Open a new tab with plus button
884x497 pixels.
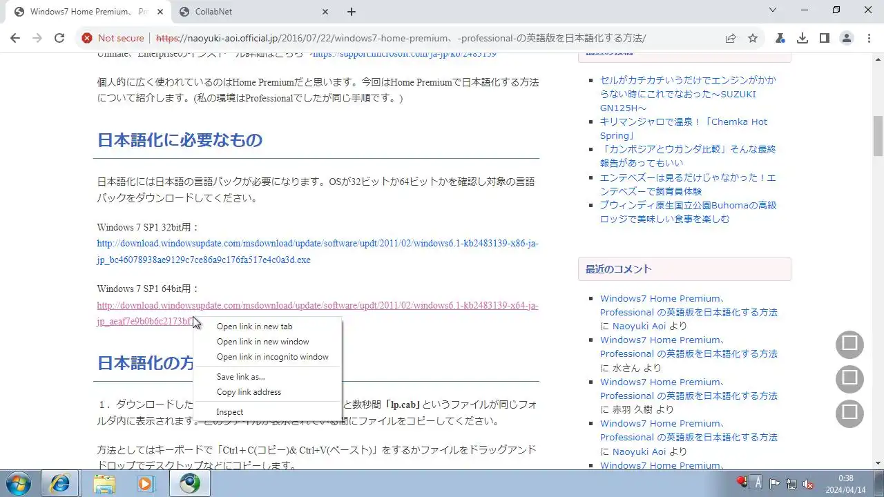(352, 12)
